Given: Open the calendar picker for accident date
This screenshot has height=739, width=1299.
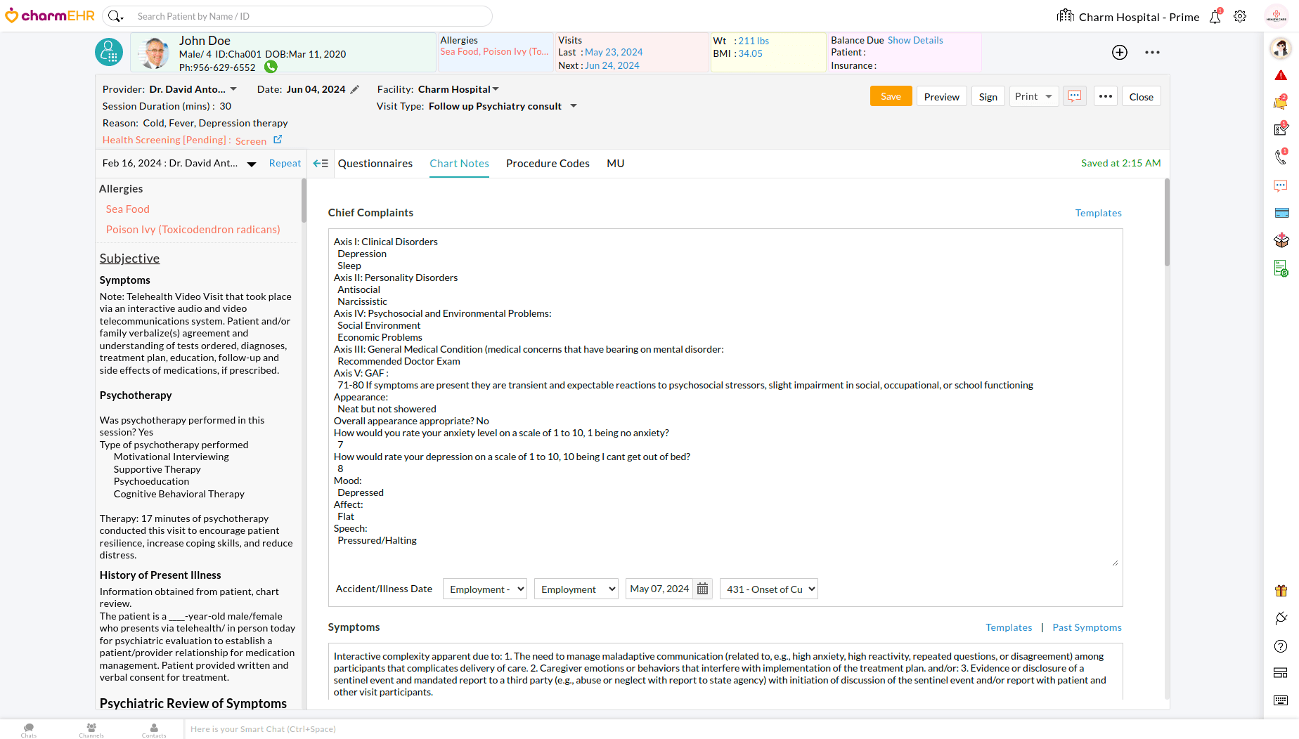Looking at the screenshot, I should (x=702, y=589).
